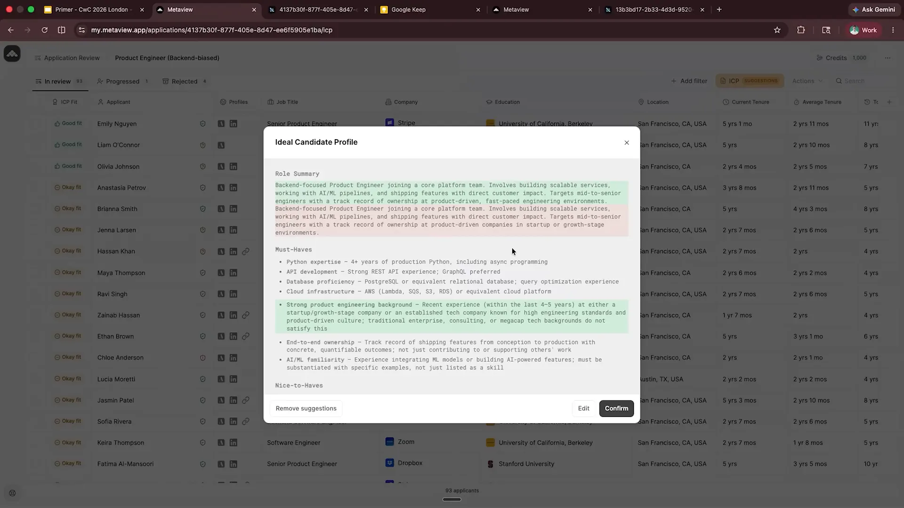Click Stanford University education cell
The height and width of the screenshot is (508, 904).
point(520,464)
